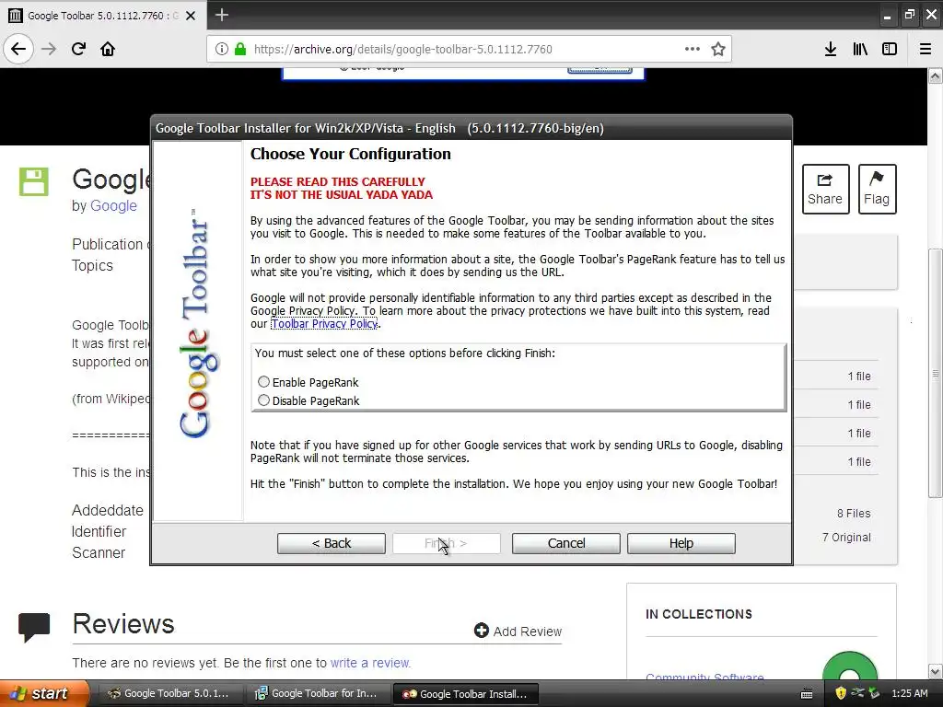Open the library bookshelf icon

tap(860, 50)
